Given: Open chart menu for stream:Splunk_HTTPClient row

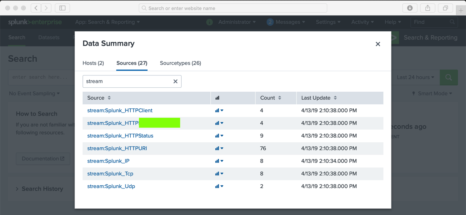Looking at the screenshot, I should coord(219,110).
